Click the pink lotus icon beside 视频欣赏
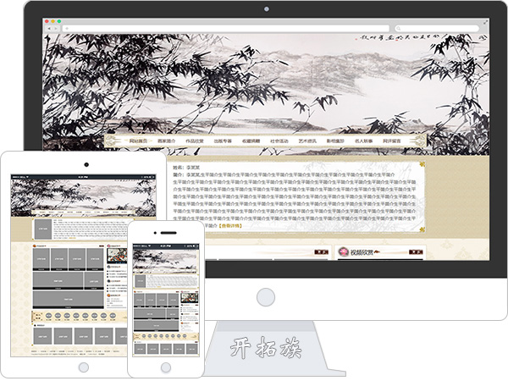The image size is (508, 381). pos(344,251)
